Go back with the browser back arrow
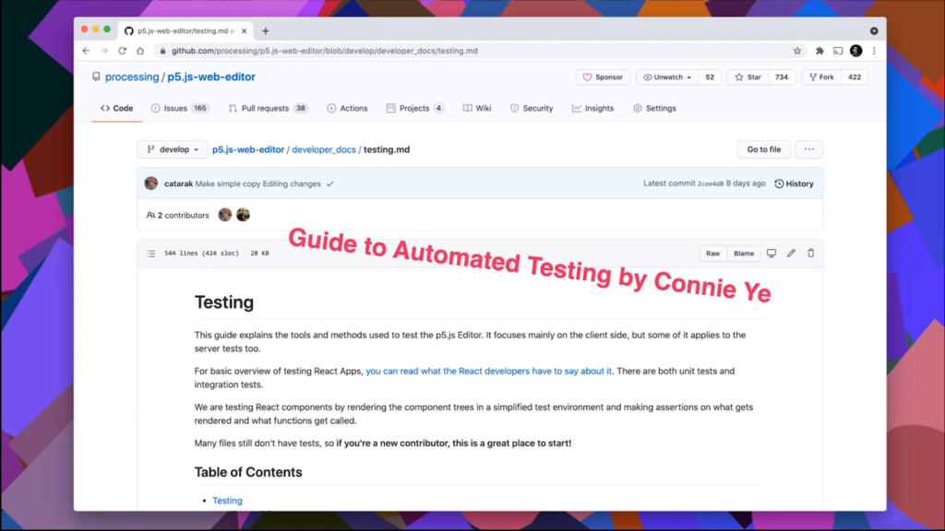 [86, 51]
